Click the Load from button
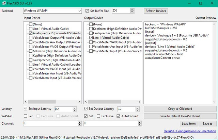218x140 pixels. [x=189, y=123]
